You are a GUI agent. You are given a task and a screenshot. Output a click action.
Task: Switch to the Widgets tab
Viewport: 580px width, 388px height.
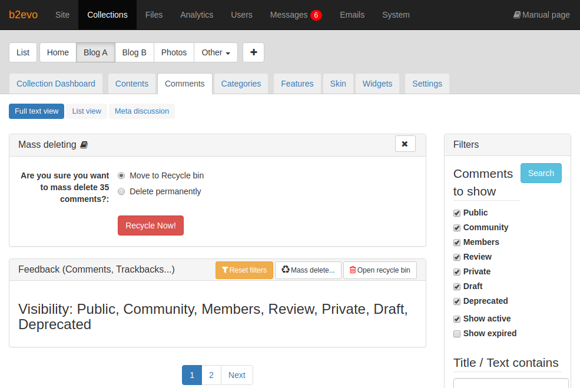click(x=377, y=84)
